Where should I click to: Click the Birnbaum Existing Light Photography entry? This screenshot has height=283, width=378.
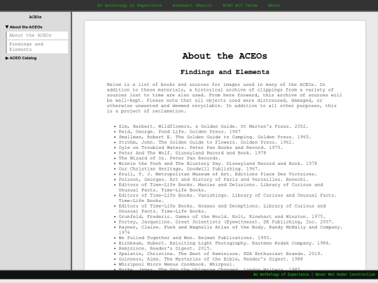225,242
